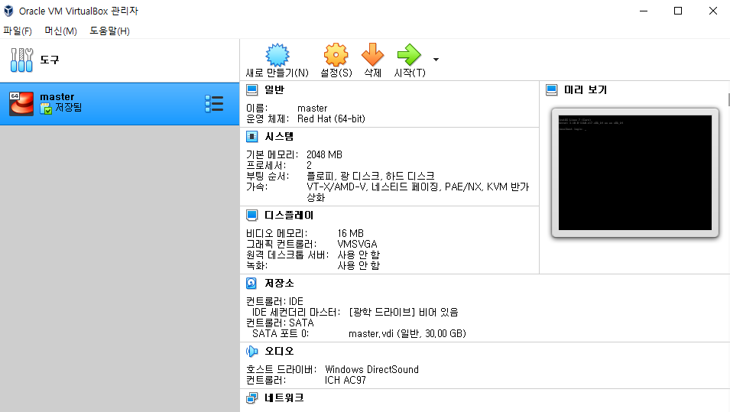
Task: Open the 일반 section heading
Action: pos(274,89)
